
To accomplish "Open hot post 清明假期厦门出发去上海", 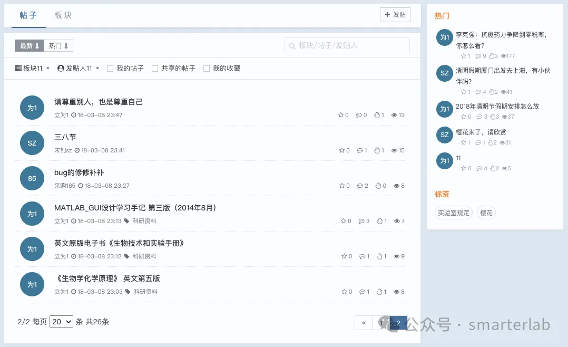I will coord(503,76).
